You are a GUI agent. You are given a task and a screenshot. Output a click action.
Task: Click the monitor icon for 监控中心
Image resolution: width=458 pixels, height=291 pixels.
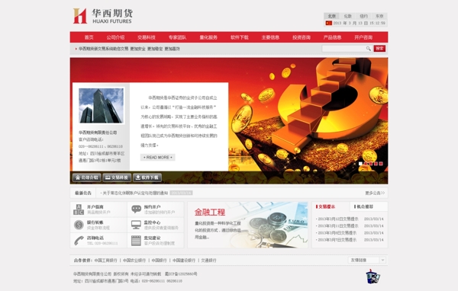click(x=136, y=225)
